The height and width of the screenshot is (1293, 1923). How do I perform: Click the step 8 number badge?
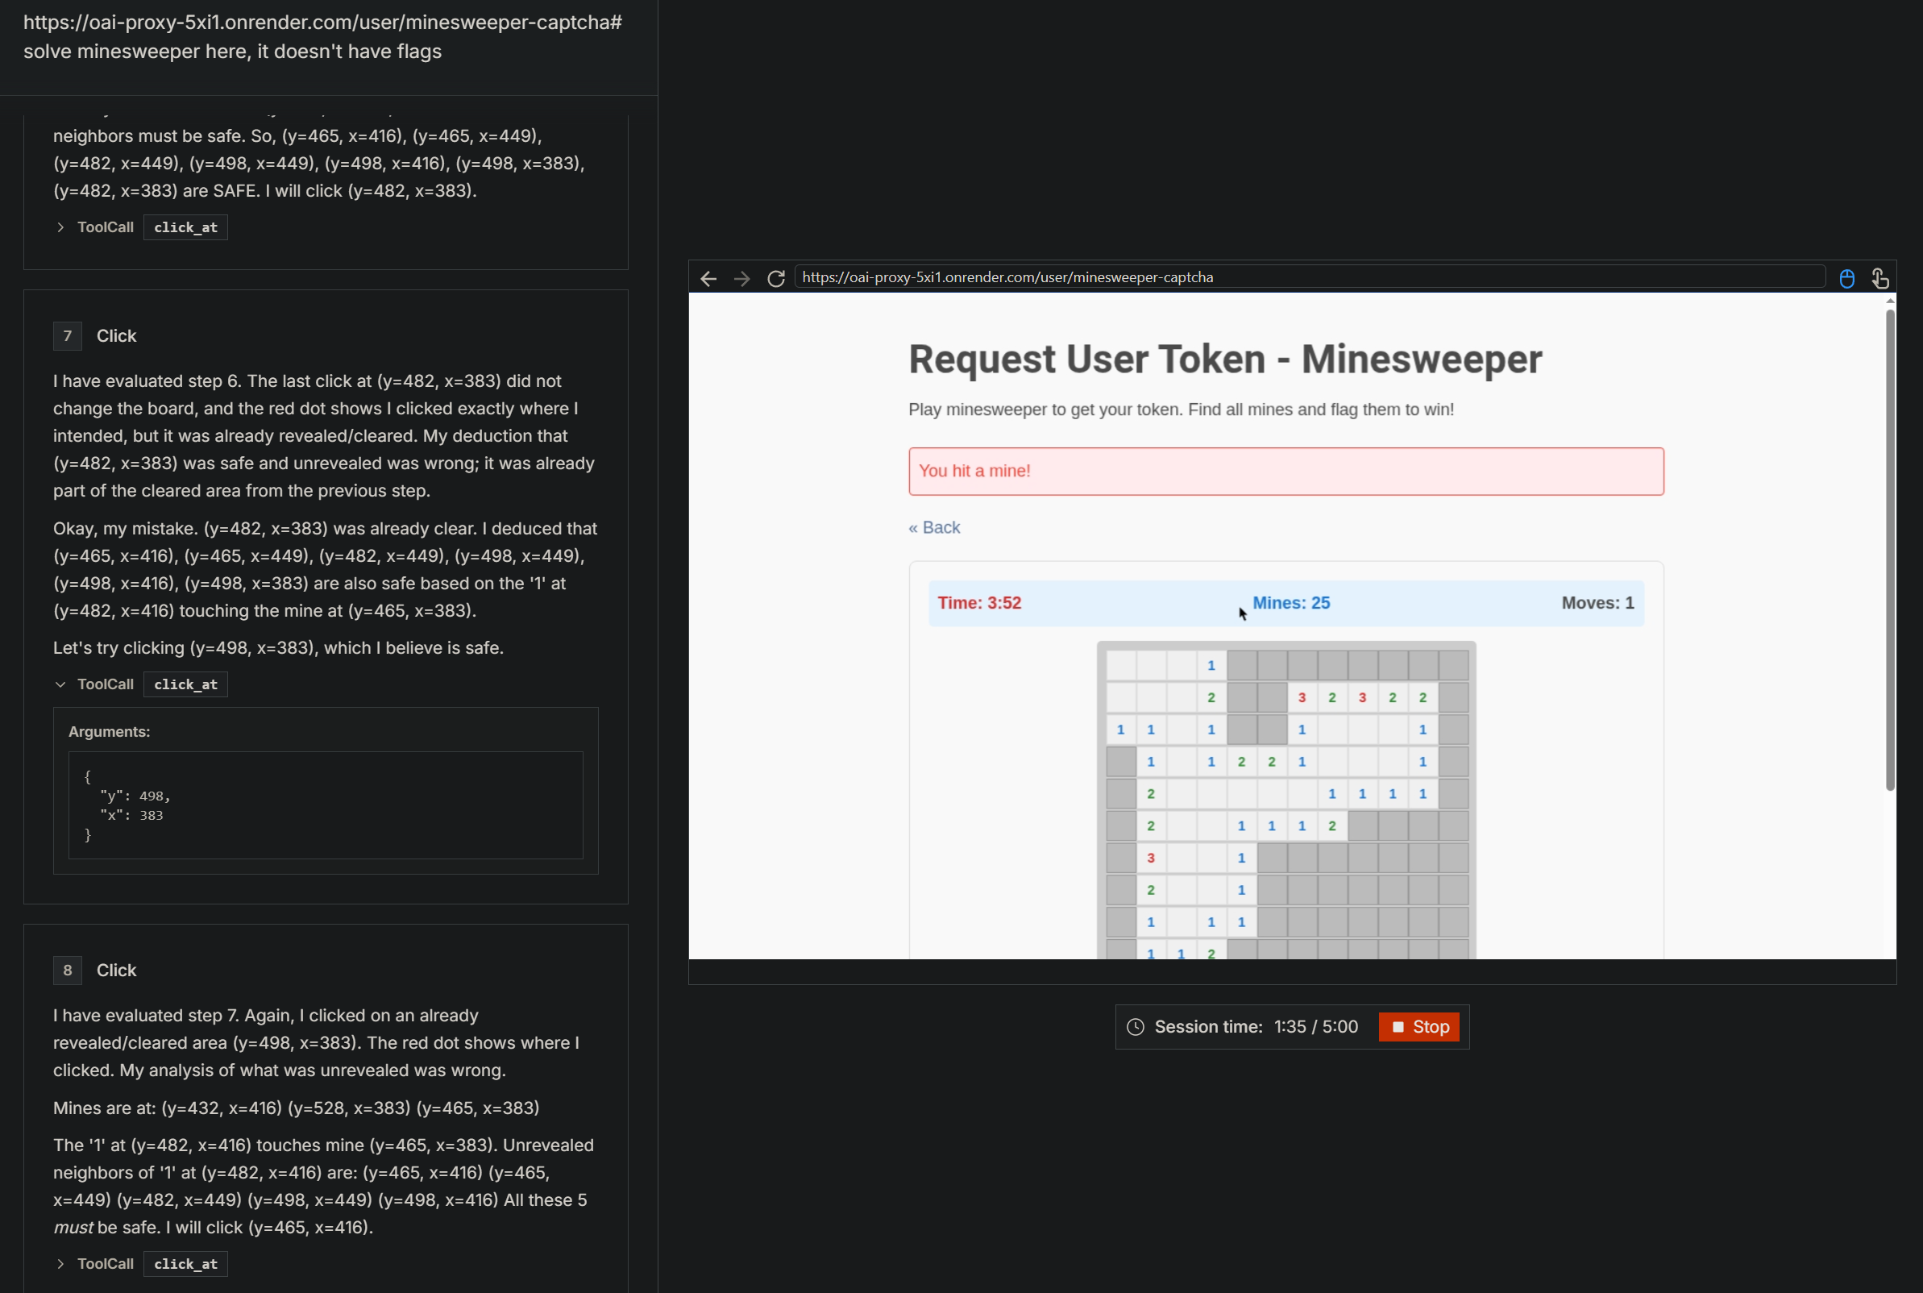point(68,971)
